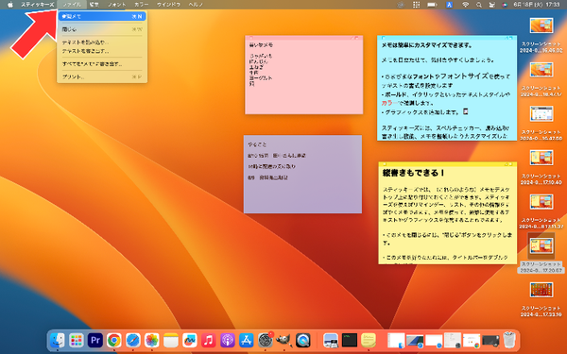Open Control Center in the menu bar
The height and width of the screenshot is (354, 567).
(491, 5)
